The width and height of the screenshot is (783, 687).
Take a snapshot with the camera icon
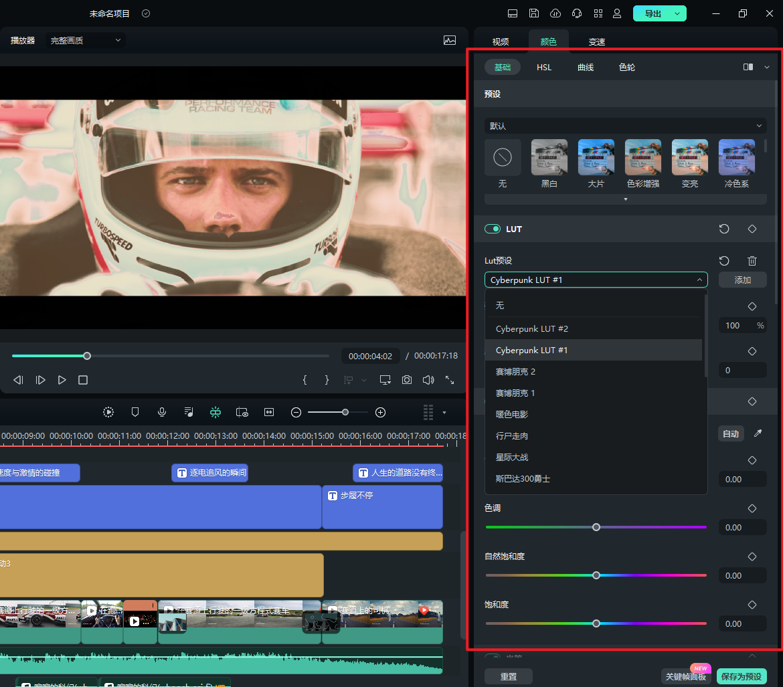407,380
